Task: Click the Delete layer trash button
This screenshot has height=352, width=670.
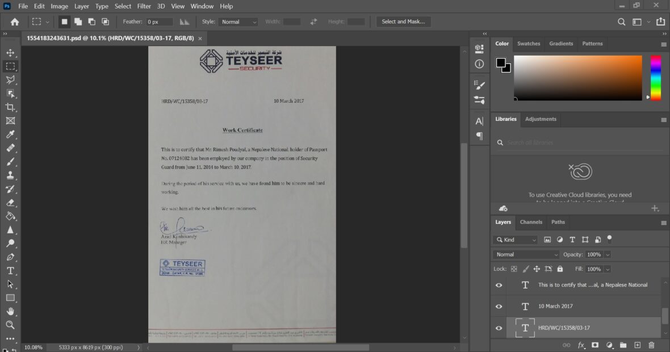Action: [x=651, y=345]
